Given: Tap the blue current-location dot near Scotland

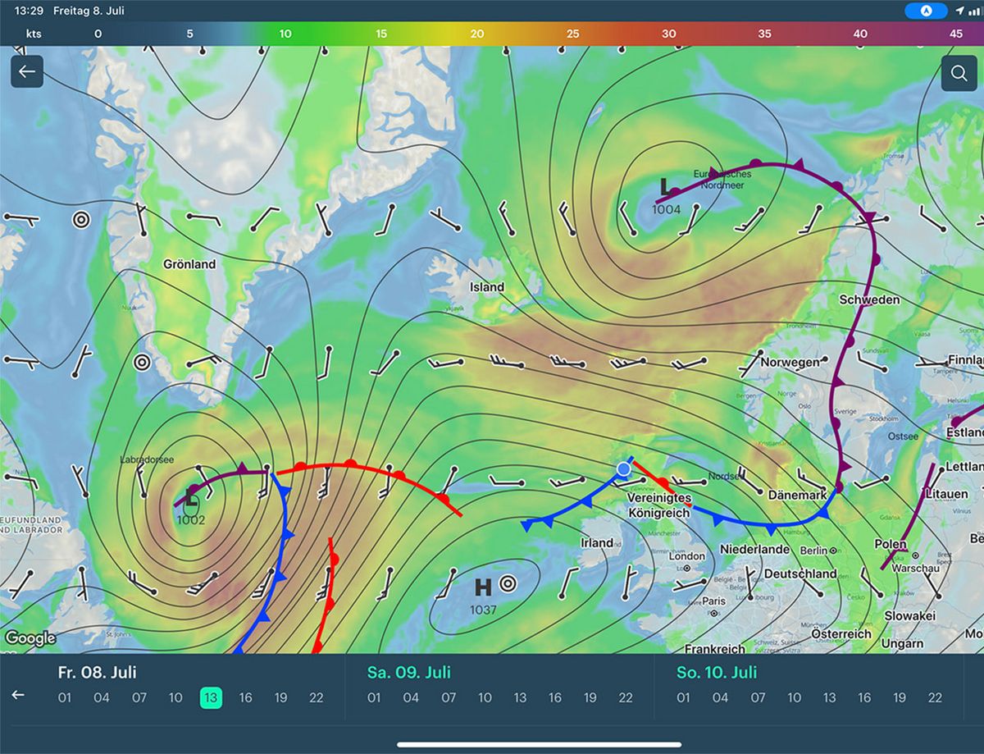Looking at the screenshot, I should point(623,468).
